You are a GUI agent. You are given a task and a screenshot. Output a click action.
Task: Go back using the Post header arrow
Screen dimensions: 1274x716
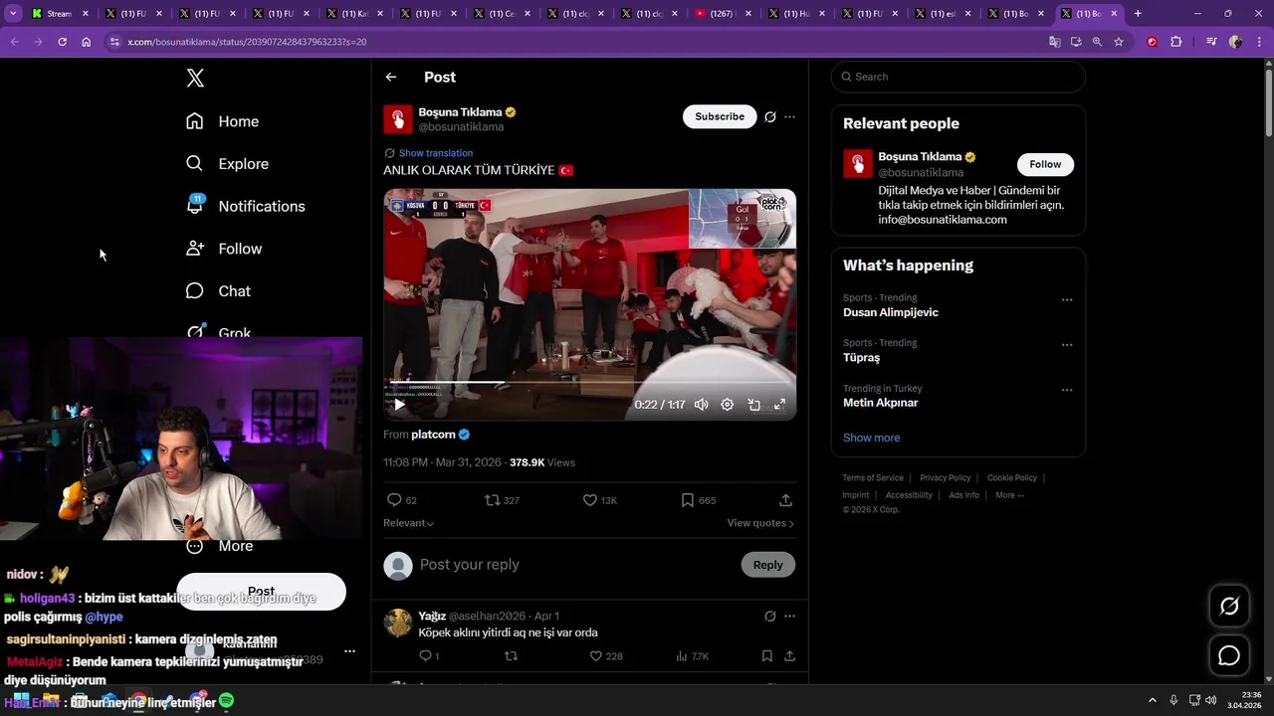tap(391, 77)
